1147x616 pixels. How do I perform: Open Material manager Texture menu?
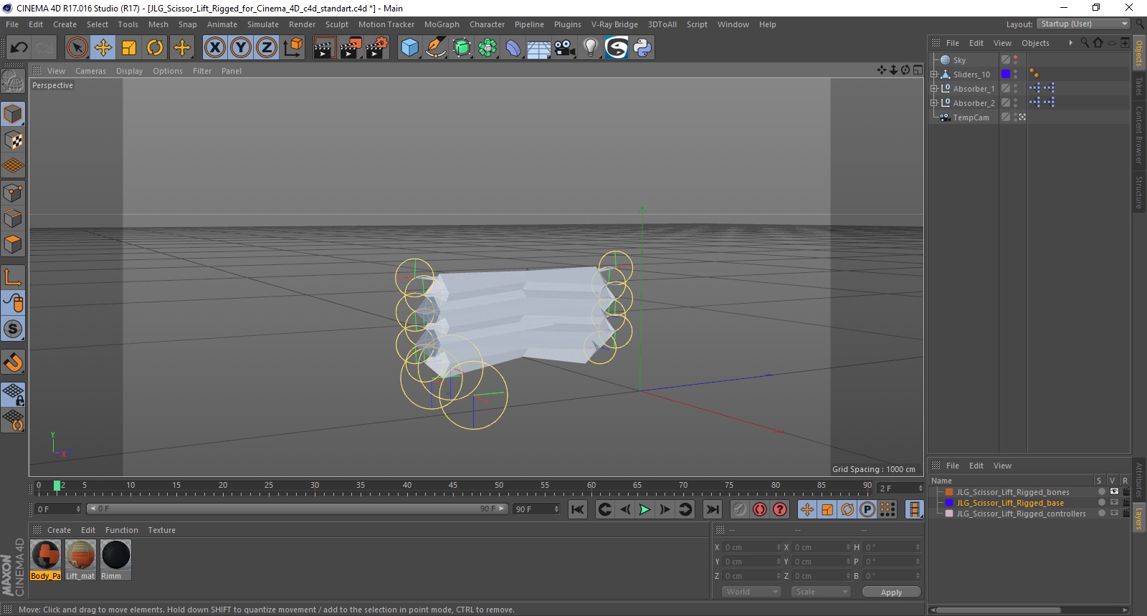[x=161, y=530]
